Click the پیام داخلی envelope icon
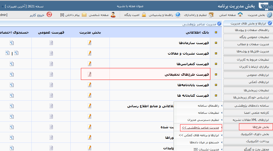This screenshot has width=273, height=151. pyautogui.click(x=84, y=15)
